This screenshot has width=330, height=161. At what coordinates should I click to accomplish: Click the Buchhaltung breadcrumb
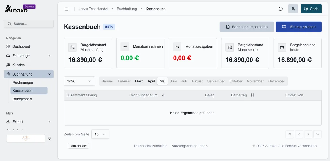point(127,9)
